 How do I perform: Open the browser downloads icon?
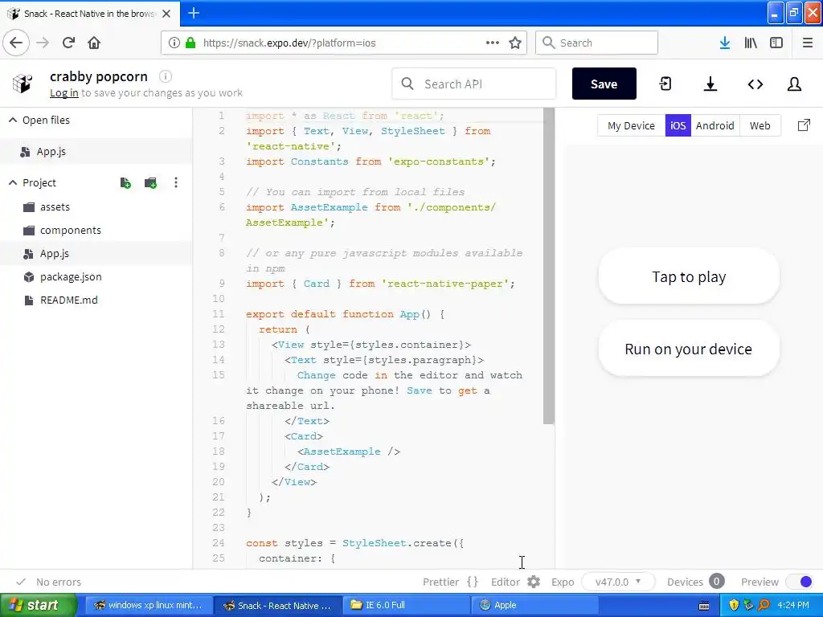(x=725, y=43)
